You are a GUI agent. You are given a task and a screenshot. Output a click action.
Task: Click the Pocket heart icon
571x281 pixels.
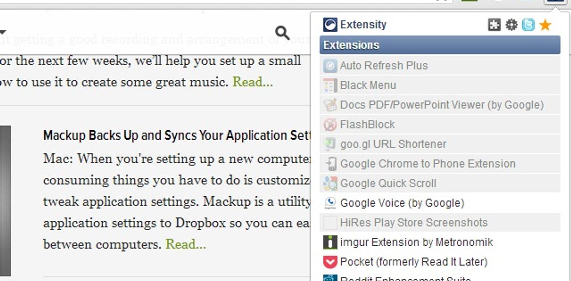coord(329,262)
